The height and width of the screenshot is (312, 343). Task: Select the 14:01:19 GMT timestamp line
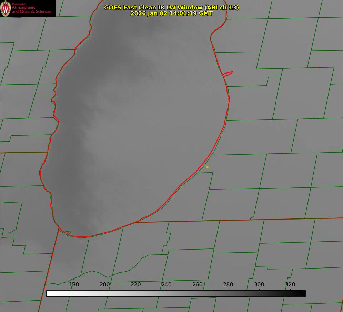click(171, 13)
